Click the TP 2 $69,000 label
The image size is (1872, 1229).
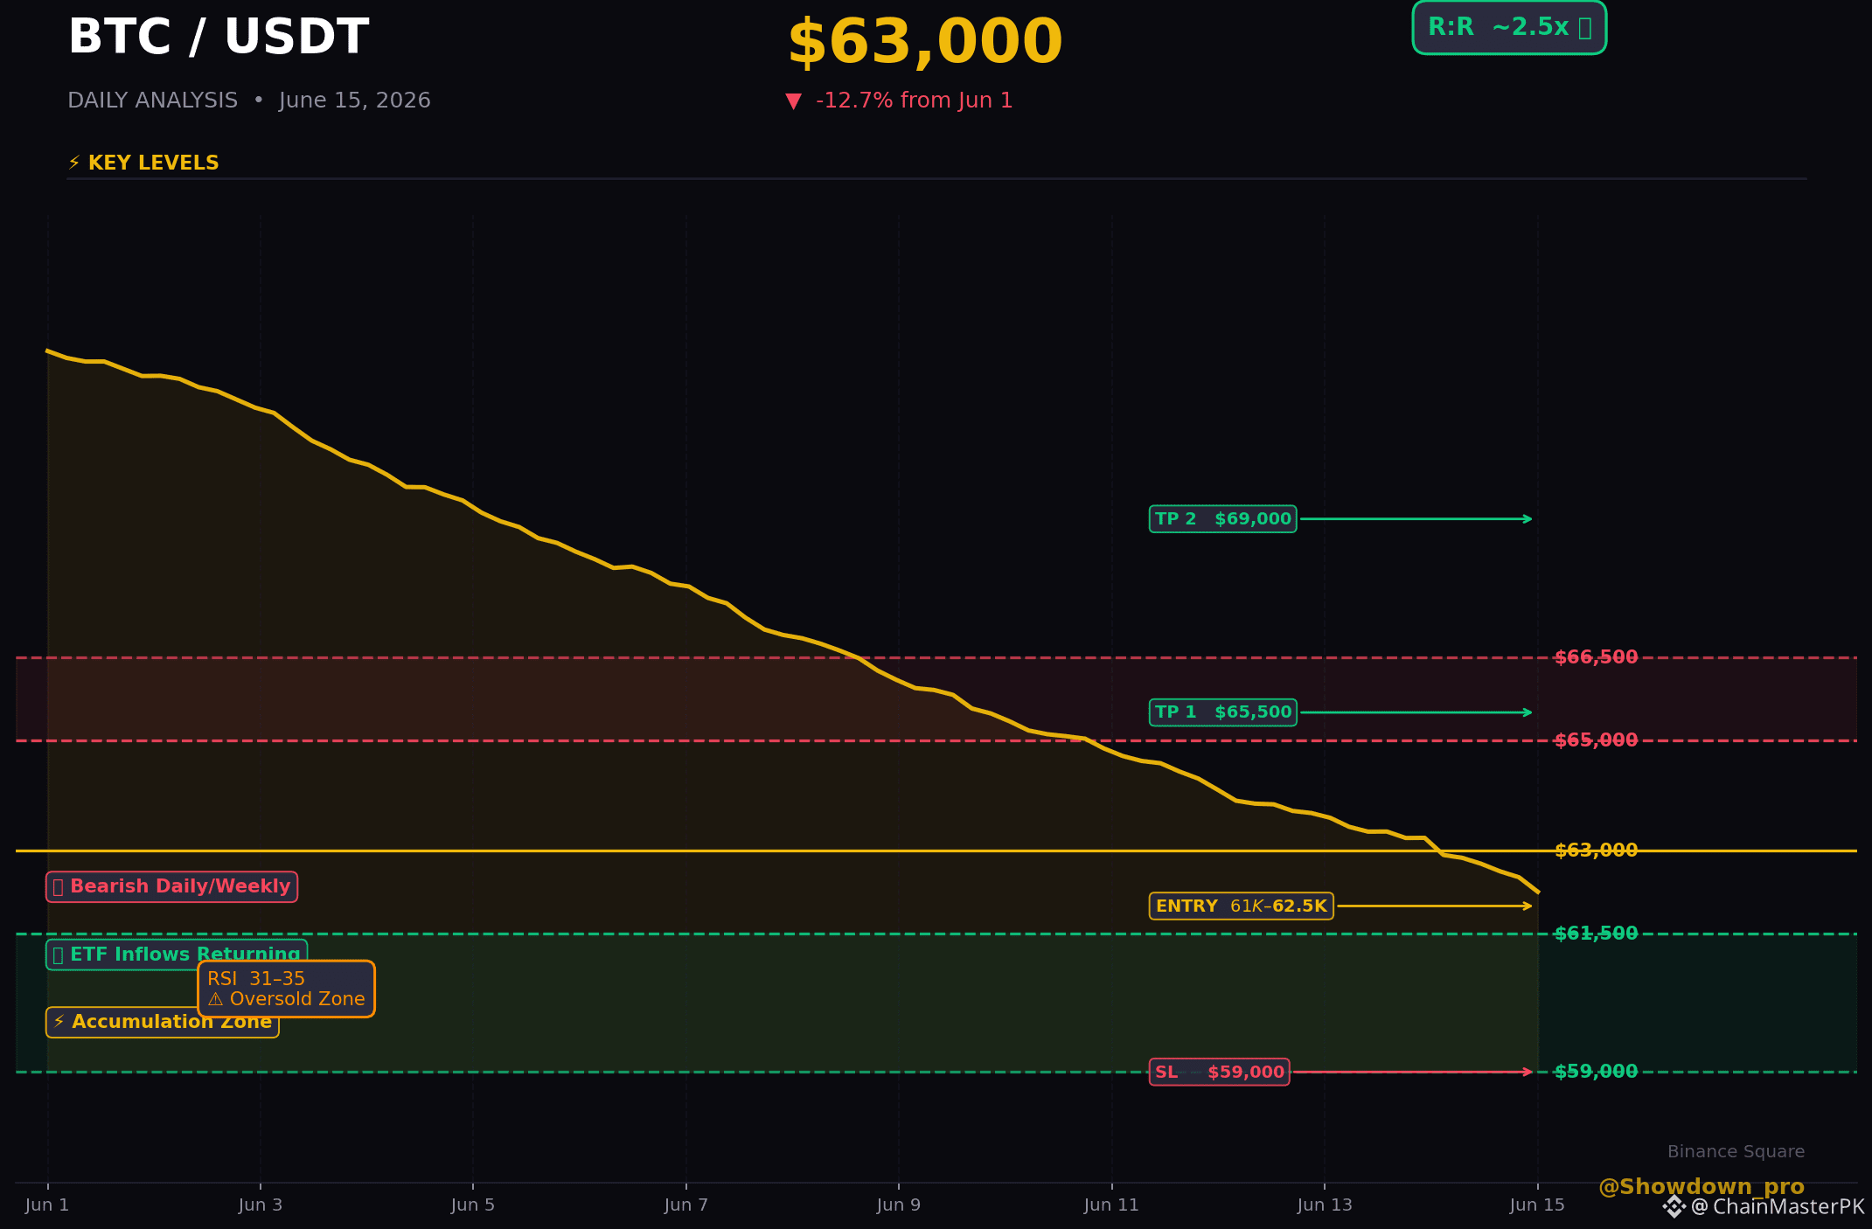click(x=1222, y=519)
